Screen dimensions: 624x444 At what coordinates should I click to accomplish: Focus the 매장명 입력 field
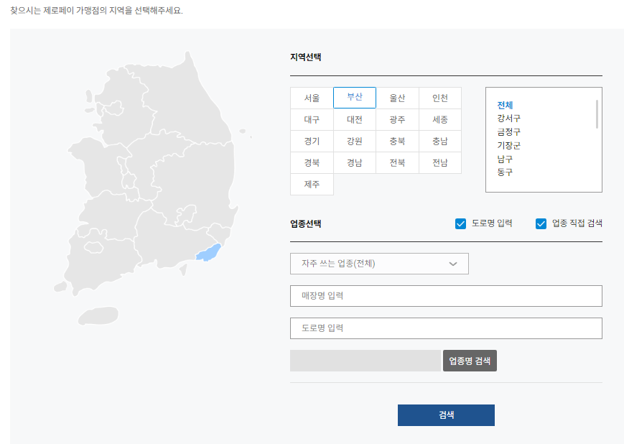(446, 296)
